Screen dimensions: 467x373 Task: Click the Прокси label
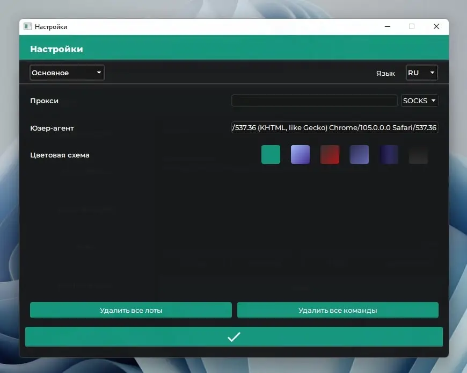tap(44, 101)
